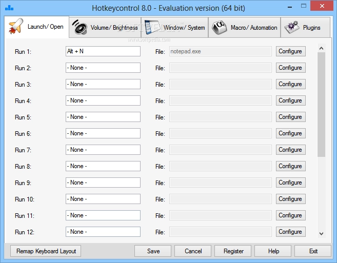Click the Run 10 hotkey field
This screenshot has height=263, width=337.
[x=103, y=199]
